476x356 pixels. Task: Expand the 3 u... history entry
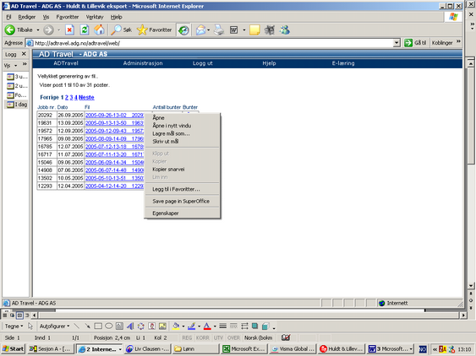17,77
